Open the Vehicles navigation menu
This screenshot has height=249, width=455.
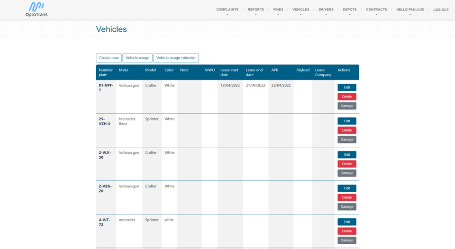click(300, 9)
